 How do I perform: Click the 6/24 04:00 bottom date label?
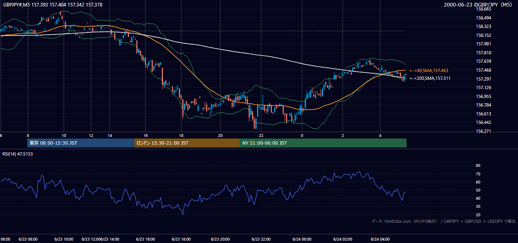pos(380,239)
